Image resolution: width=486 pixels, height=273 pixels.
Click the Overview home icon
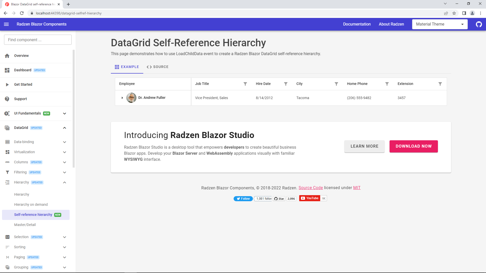(7, 56)
